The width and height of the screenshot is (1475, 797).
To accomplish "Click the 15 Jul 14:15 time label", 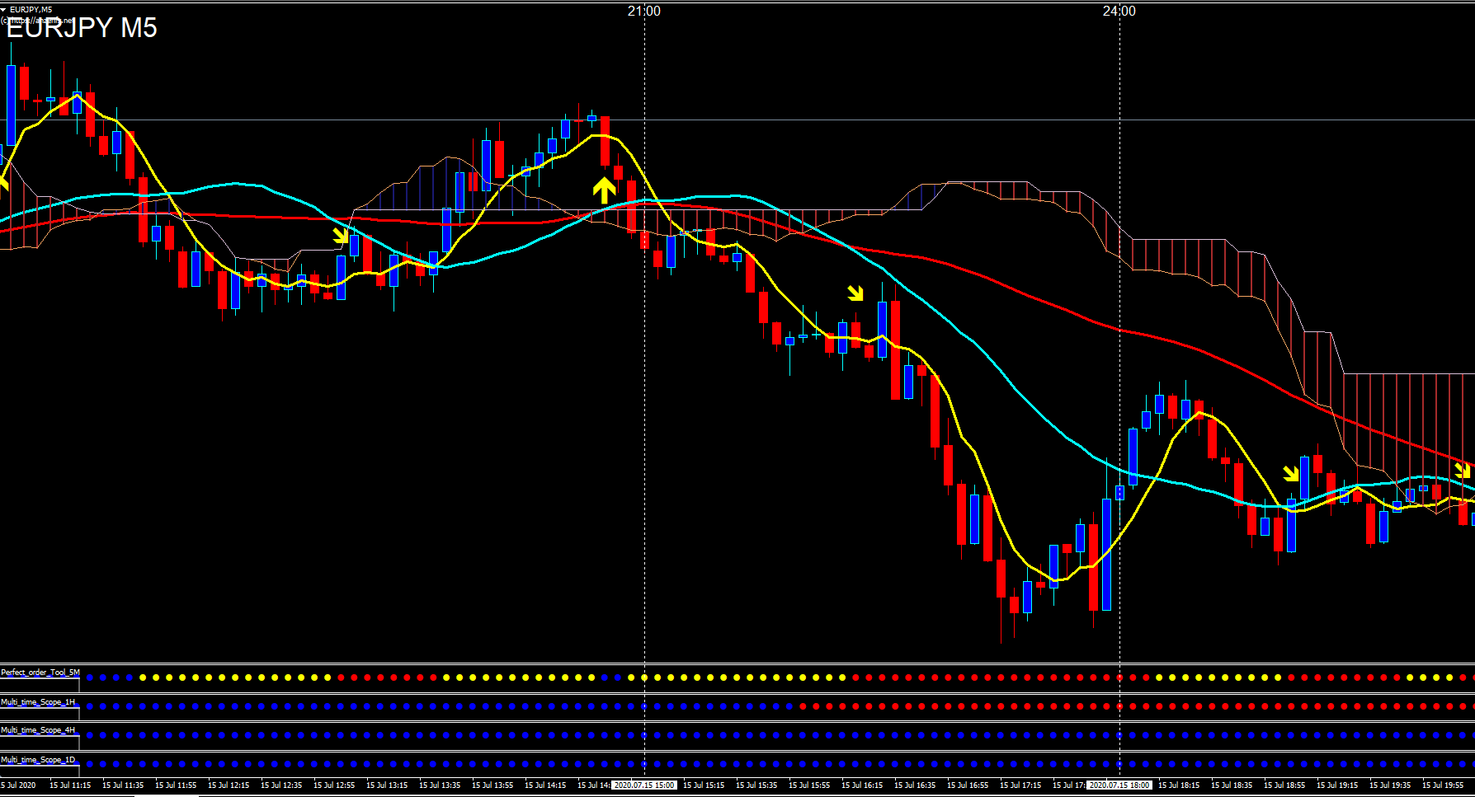I will (545, 785).
